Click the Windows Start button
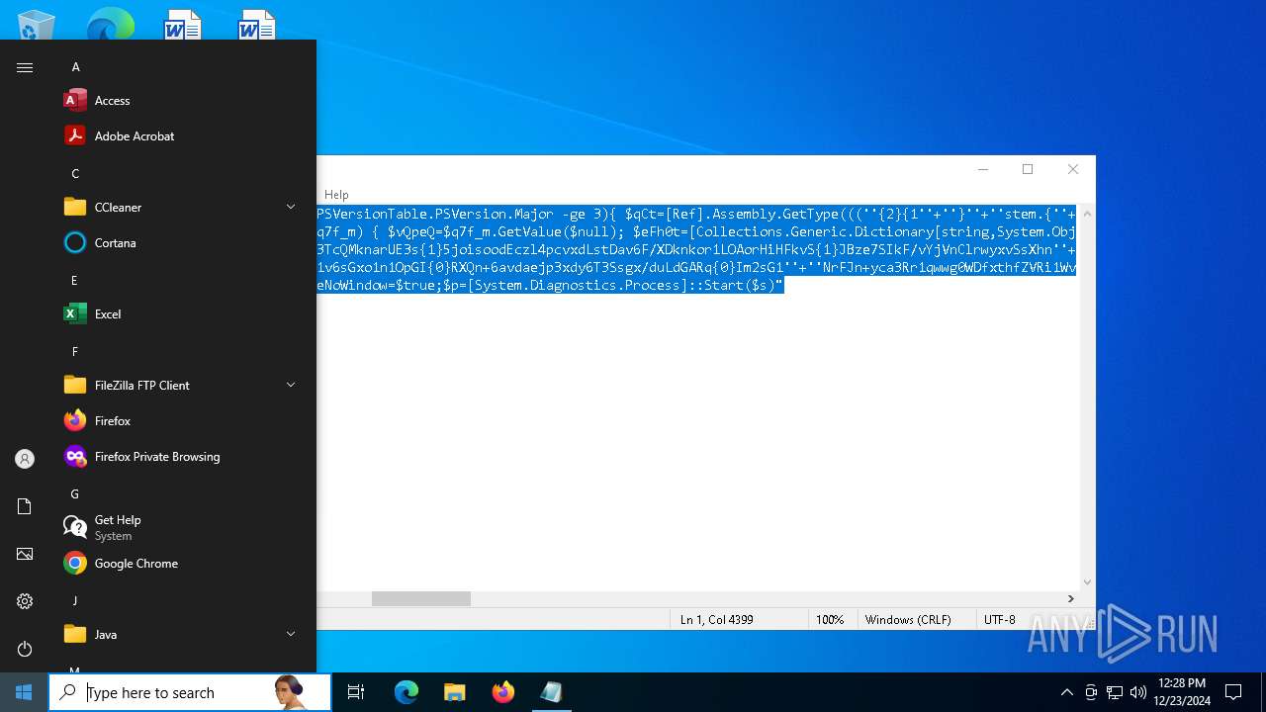This screenshot has width=1266, height=712. [x=24, y=692]
